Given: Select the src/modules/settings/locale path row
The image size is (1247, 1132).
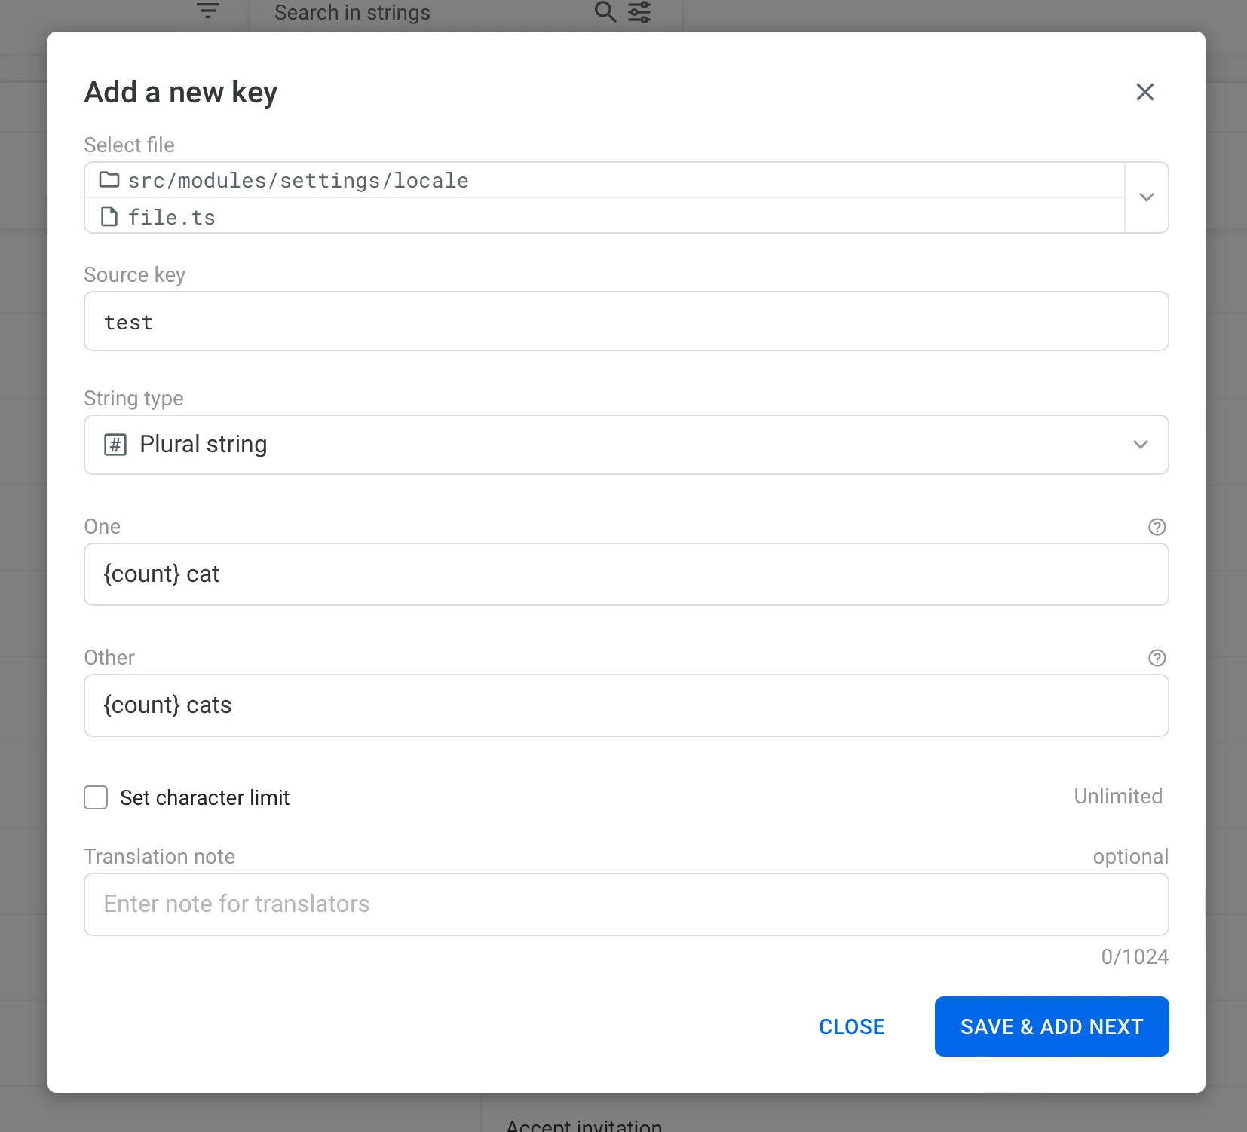Looking at the screenshot, I should click(x=603, y=181).
